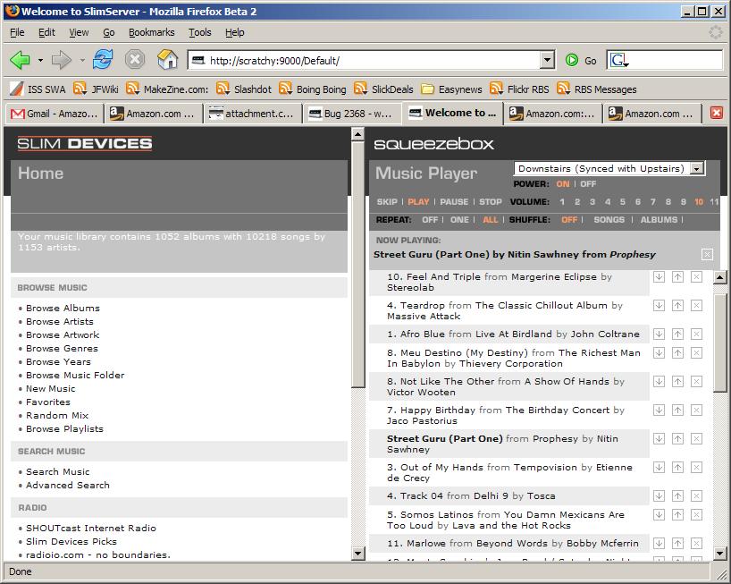Click the browser Back arrow

pyautogui.click(x=20, y=60)
